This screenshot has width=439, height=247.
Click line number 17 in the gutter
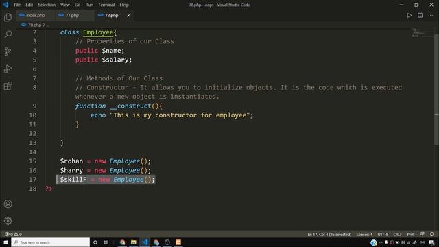click(33, 180)
